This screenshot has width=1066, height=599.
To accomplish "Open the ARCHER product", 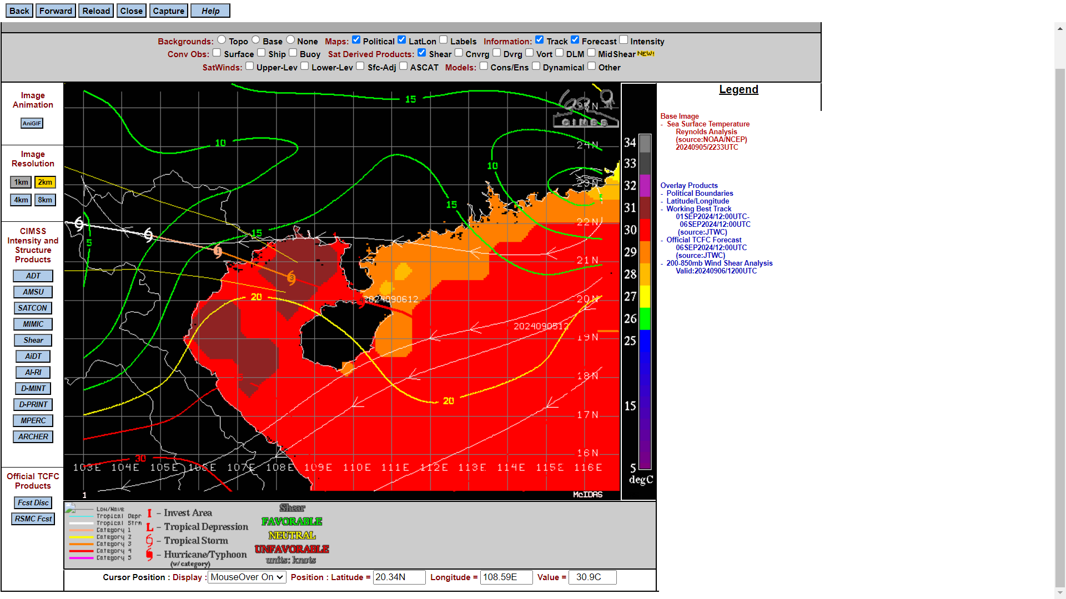I will [x=33, y=436].
